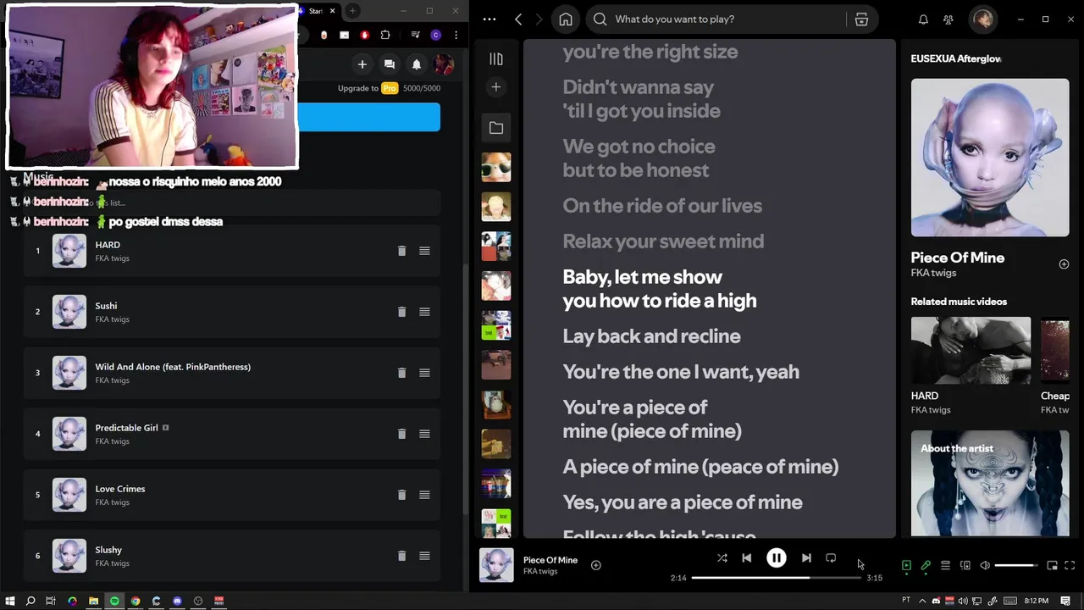Open the Spotify three-dot app menu
Screen dimensions: 1084x610
pos(489,19)
